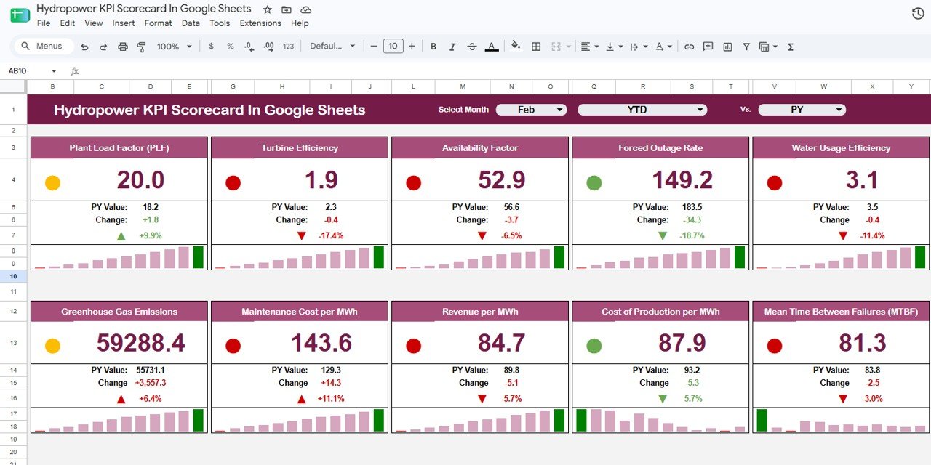This screenshot has width=931, height=465.
Task: Click the Revenue per MWh header
Action: pos(480,312)
